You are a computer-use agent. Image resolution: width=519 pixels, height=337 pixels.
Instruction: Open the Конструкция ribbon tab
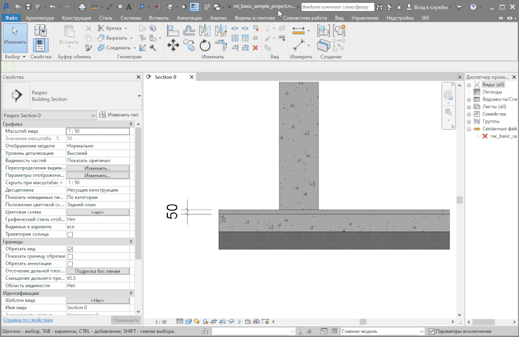point(76,18)
